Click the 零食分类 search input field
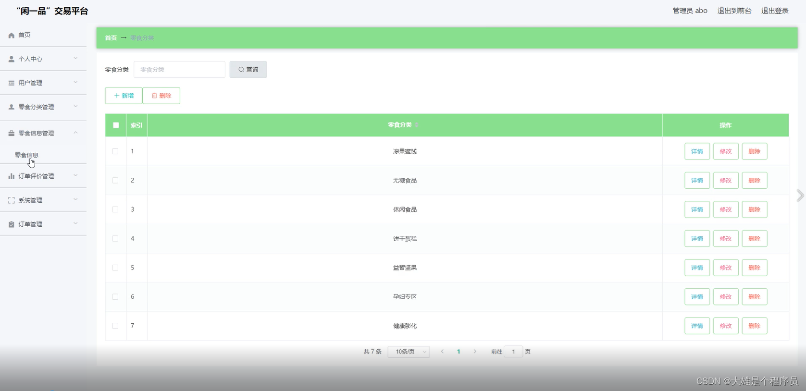 click(x=179, y=70)
